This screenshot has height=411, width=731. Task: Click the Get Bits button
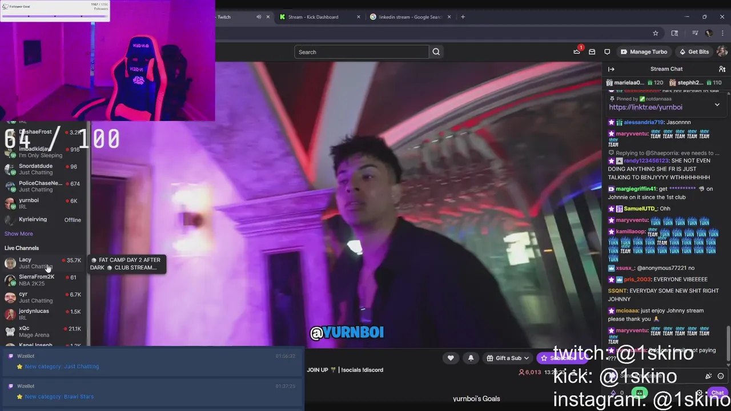(x=694, y=52)
